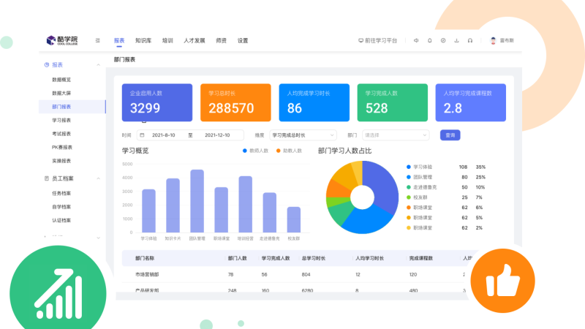585x329 pixels.
Task: Click the pie chart donut
Action: 362,197
